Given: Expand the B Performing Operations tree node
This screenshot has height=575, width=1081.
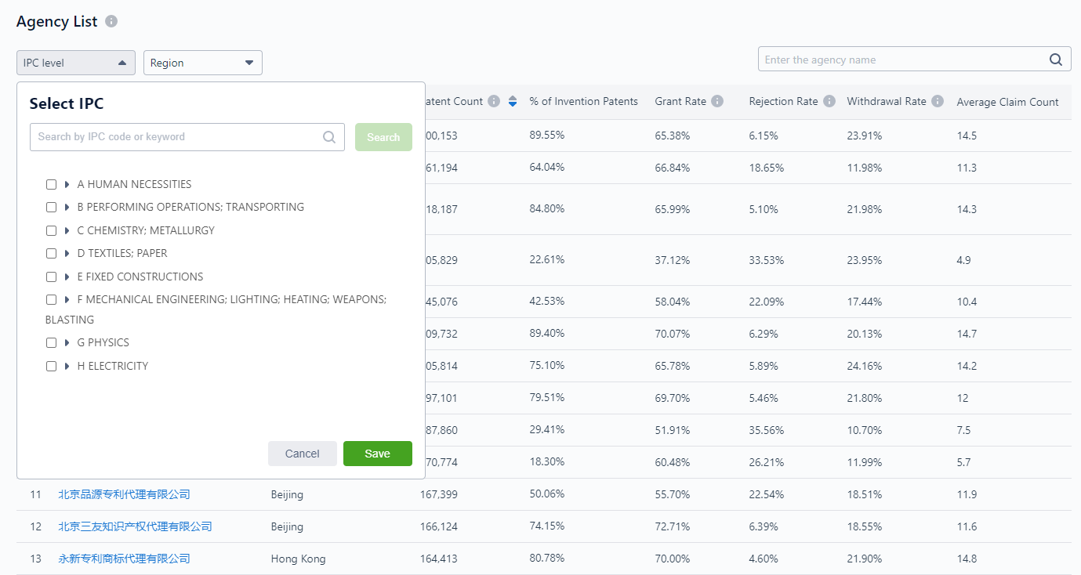Looking at the screenshot, I should tap(67, 208).
